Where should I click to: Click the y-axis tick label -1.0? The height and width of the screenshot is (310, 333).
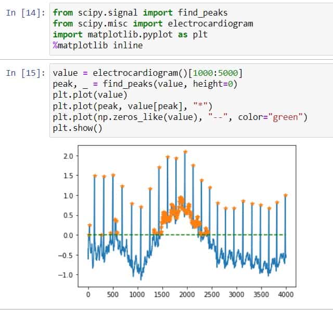click(66, 275)
